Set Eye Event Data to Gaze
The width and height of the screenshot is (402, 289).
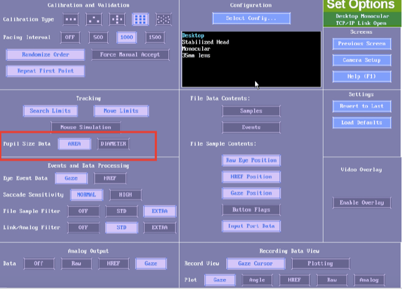coord(71,179)
